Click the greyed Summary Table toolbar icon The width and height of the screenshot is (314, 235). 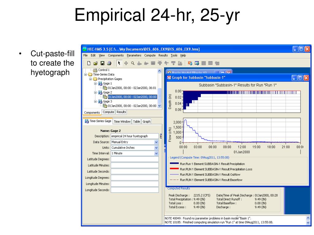[x=210, y=63]
